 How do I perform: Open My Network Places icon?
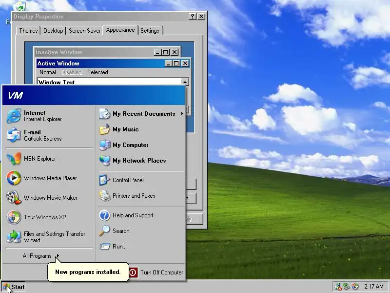(105, 161)
